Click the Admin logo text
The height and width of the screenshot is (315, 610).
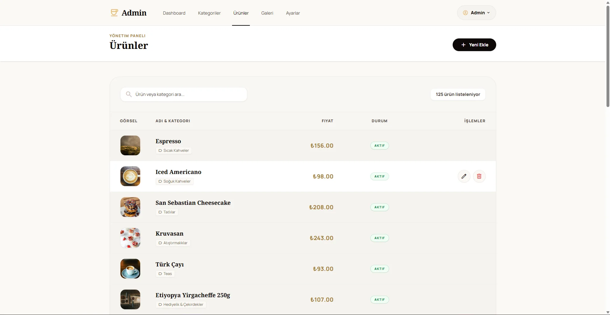(x=134, y=13)
